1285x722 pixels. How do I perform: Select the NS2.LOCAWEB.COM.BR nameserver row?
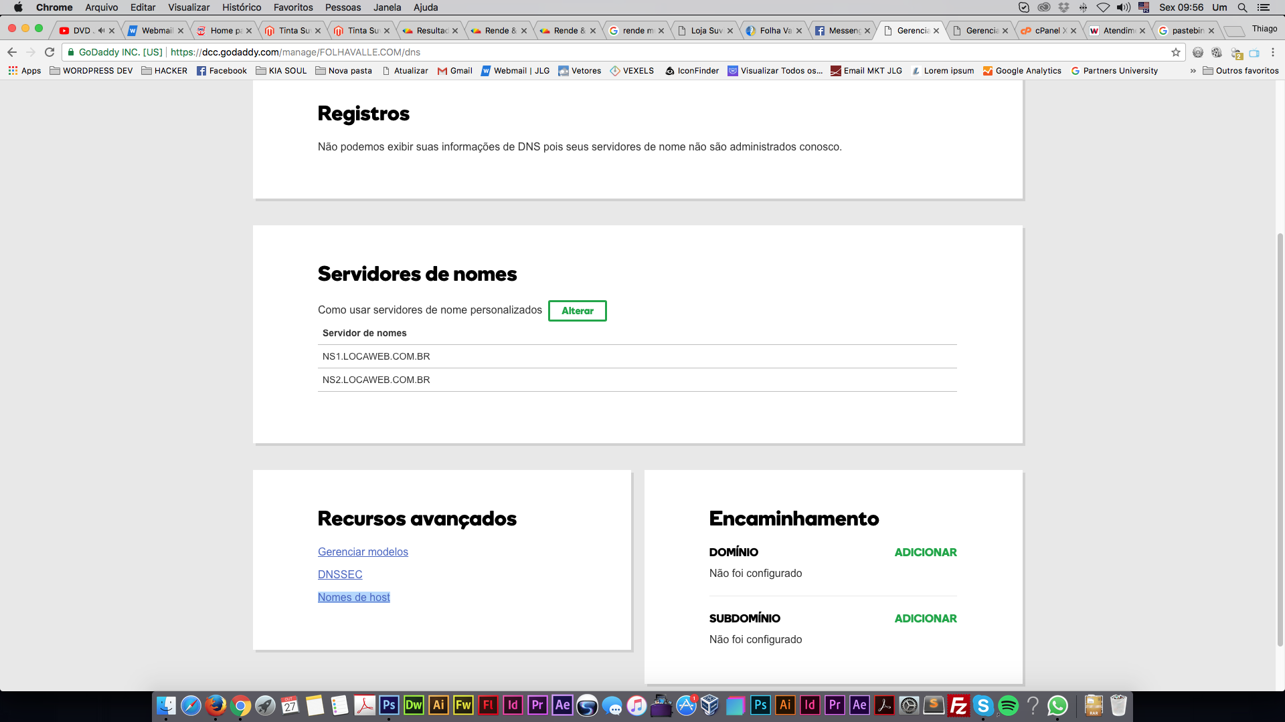(637, 380)
